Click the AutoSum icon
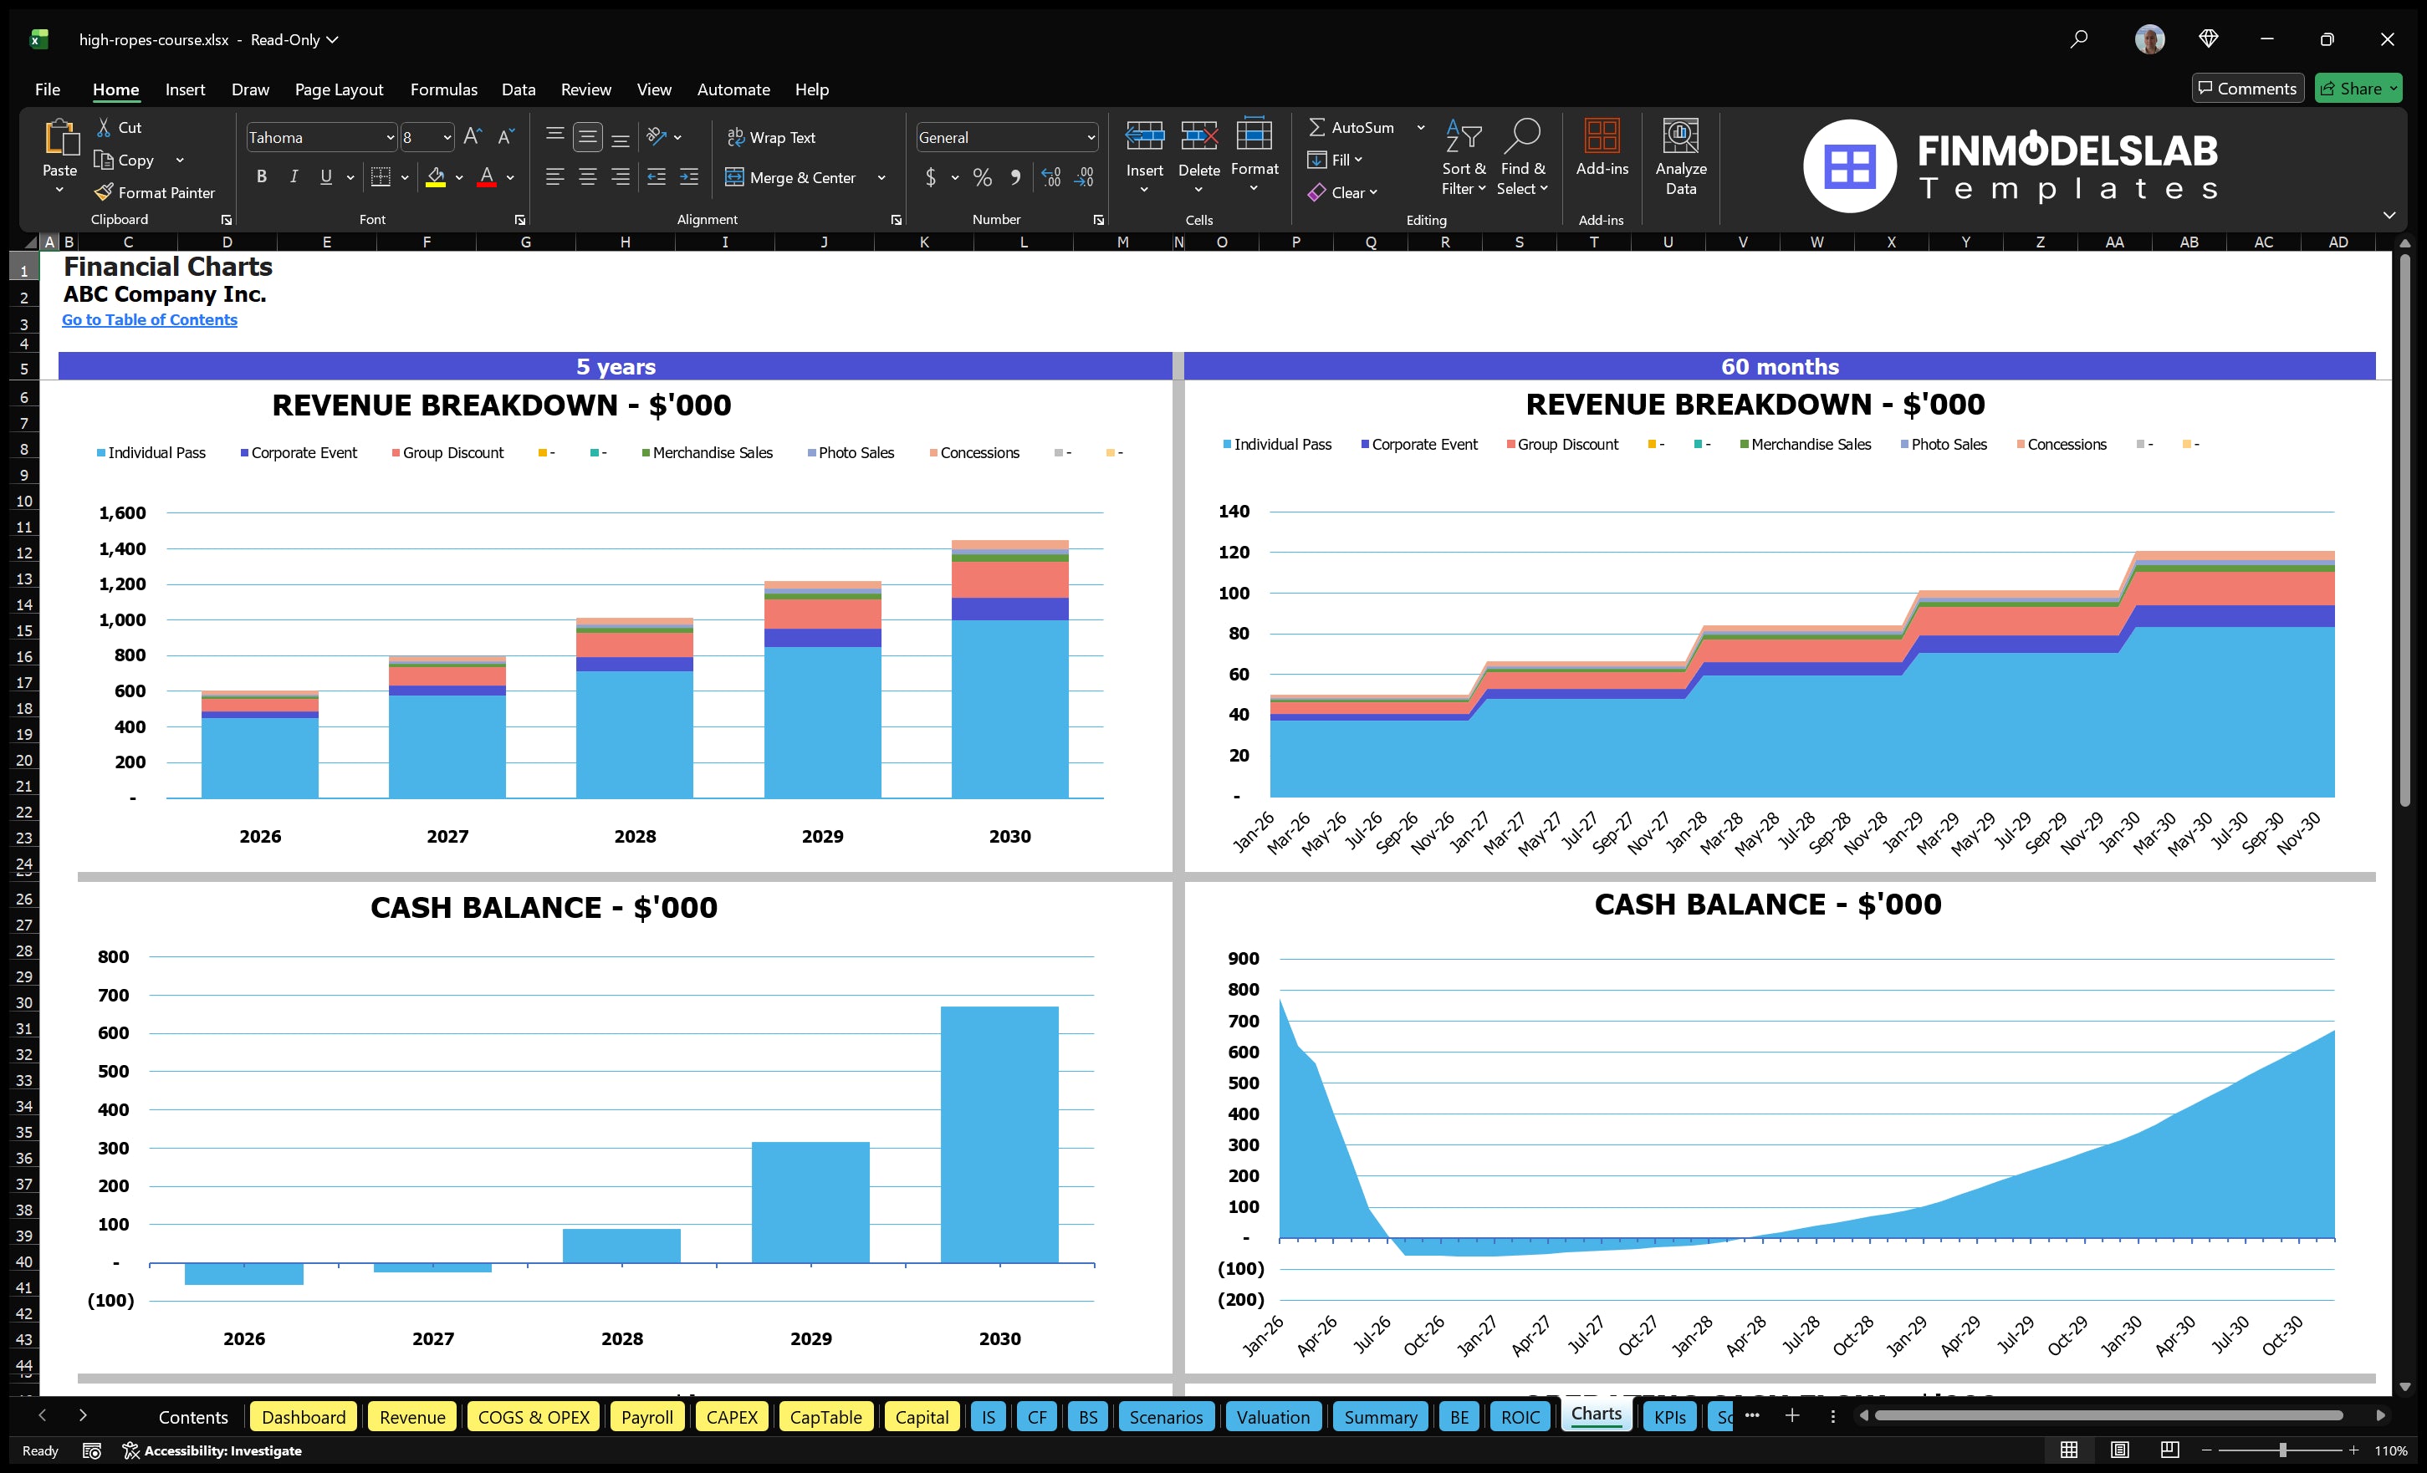 1320,127
